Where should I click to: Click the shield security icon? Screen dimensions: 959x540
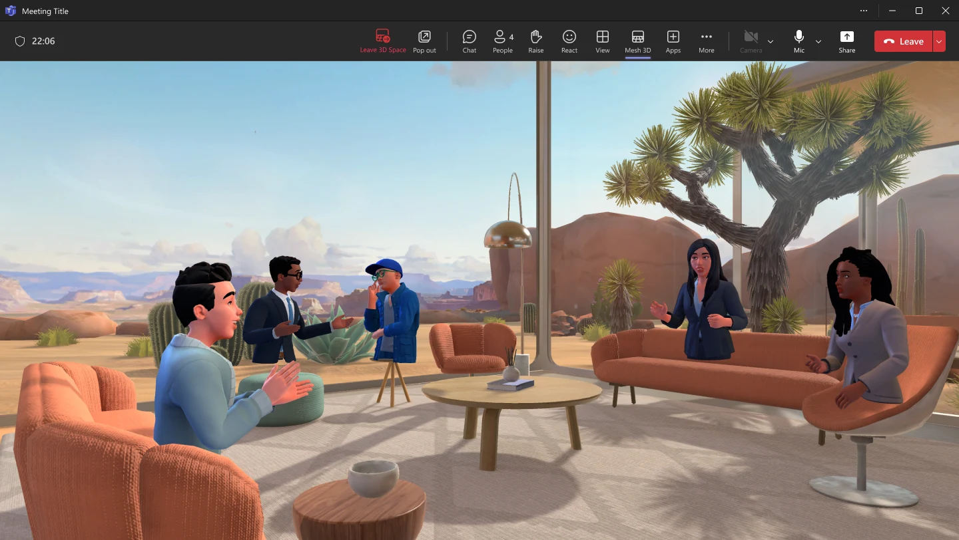[20, 41]
